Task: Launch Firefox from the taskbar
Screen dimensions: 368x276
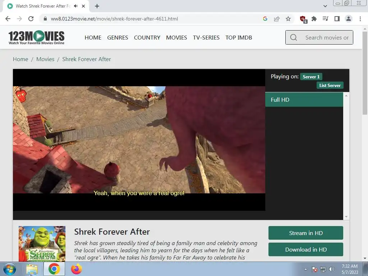Action: [76, 269]
